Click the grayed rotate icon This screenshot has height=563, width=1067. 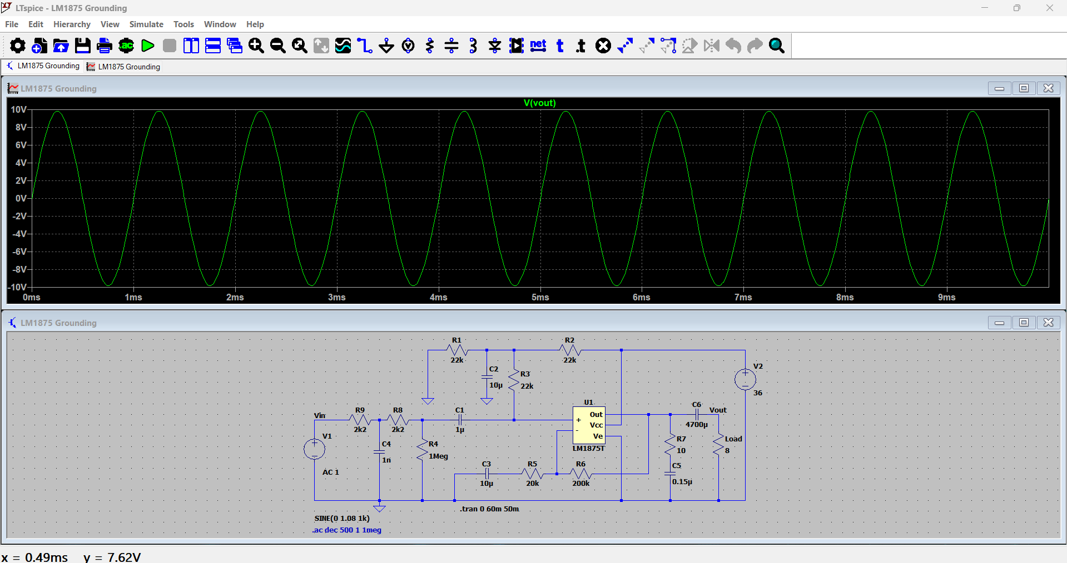[x=690, y=46]
